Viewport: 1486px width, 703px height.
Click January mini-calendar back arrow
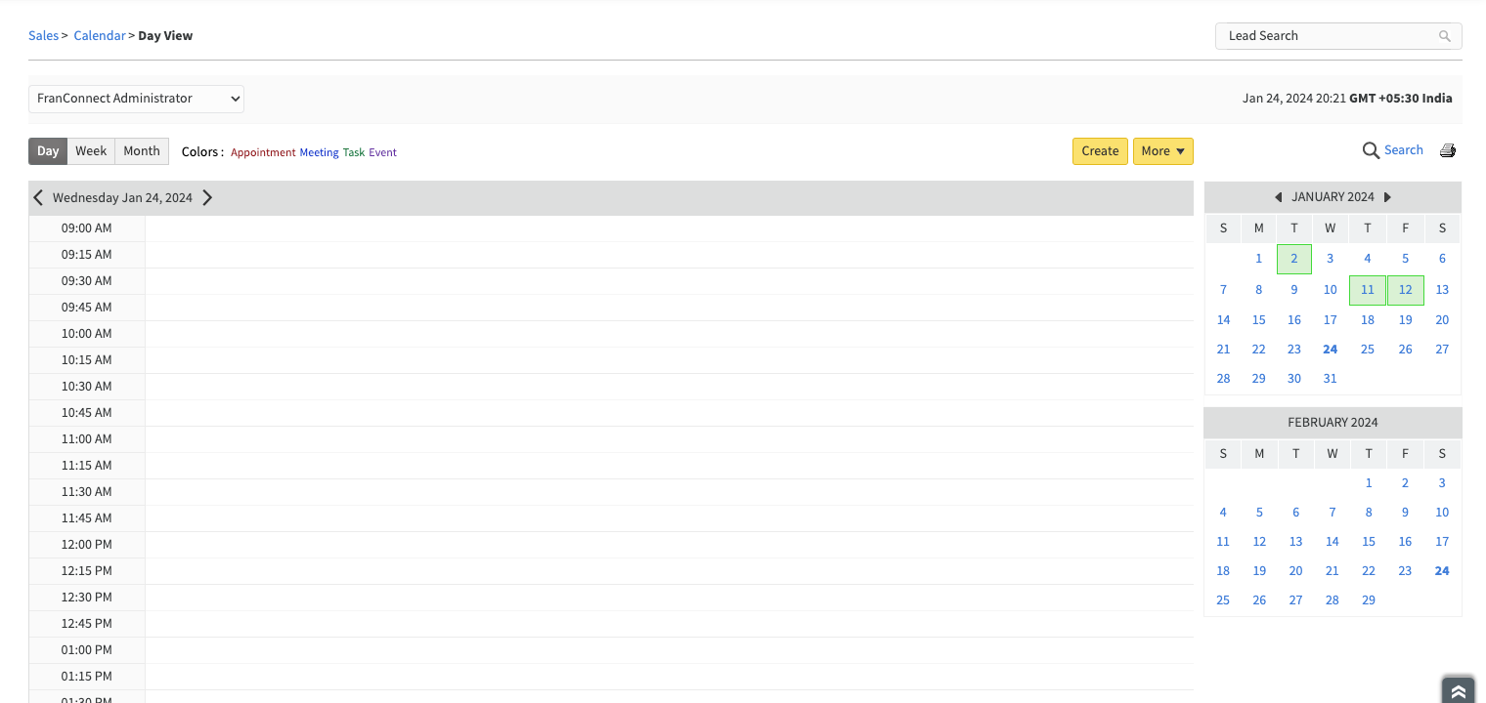pyautogui.click(x=1279, y=196)
